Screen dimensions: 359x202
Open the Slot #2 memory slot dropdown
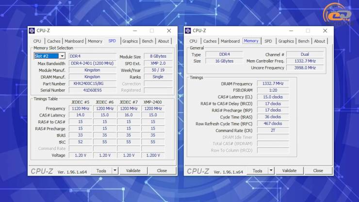pos(62,56)
